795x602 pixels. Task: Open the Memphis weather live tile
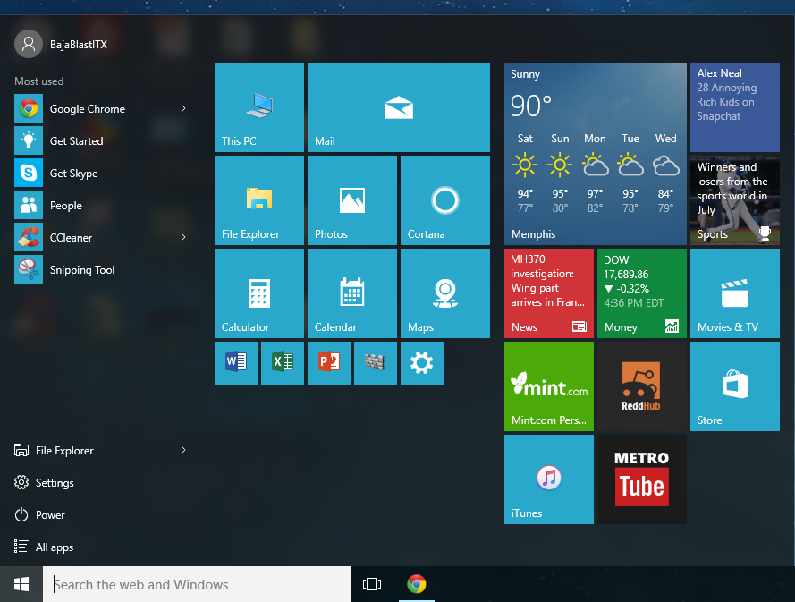tap(595, 154)
